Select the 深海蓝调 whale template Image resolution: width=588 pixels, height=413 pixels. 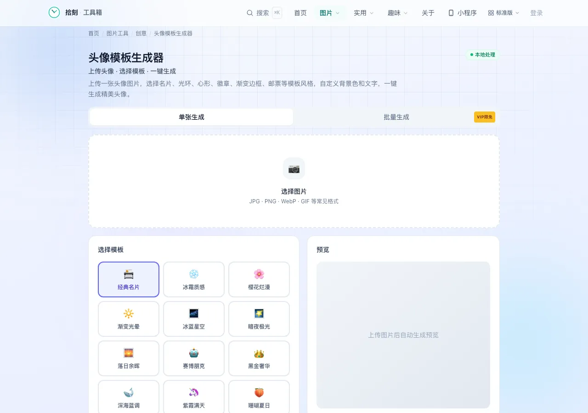[x=129, y=397]
